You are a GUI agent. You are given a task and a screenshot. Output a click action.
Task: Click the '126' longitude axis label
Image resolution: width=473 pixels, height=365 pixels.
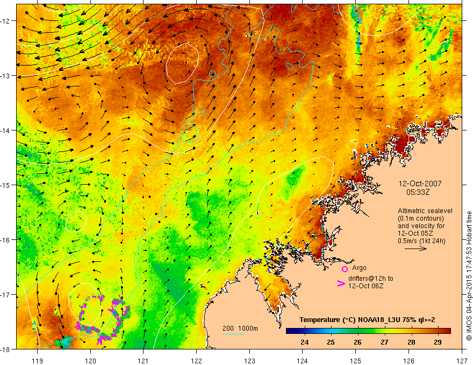pos(408,361)
